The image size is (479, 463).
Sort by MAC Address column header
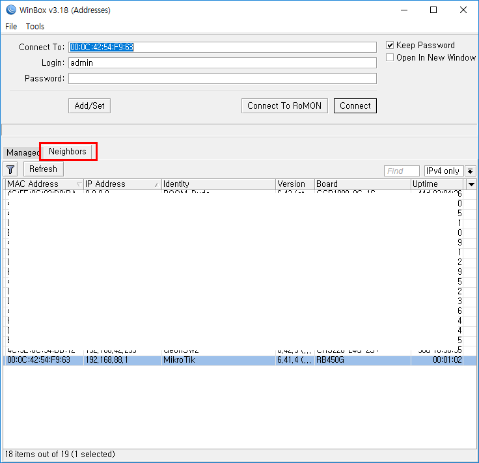pyautogui.click(x=44, y=184)
